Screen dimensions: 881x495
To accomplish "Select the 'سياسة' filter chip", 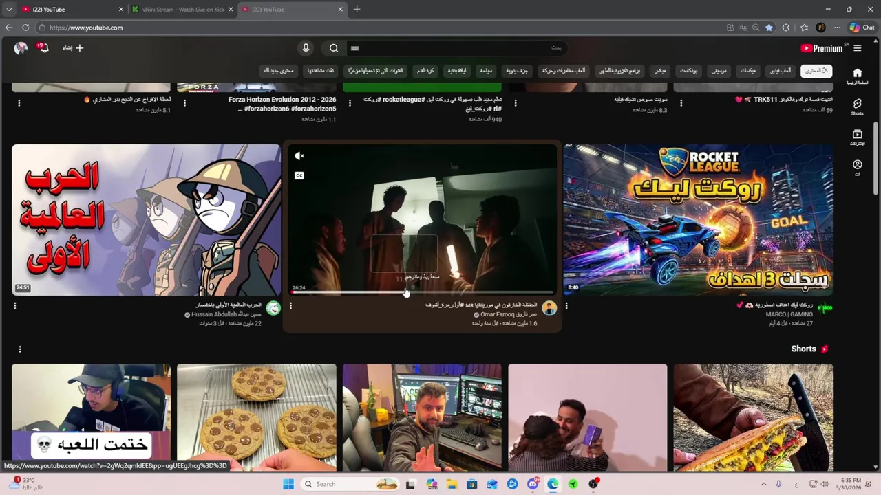I will (486, 71).
